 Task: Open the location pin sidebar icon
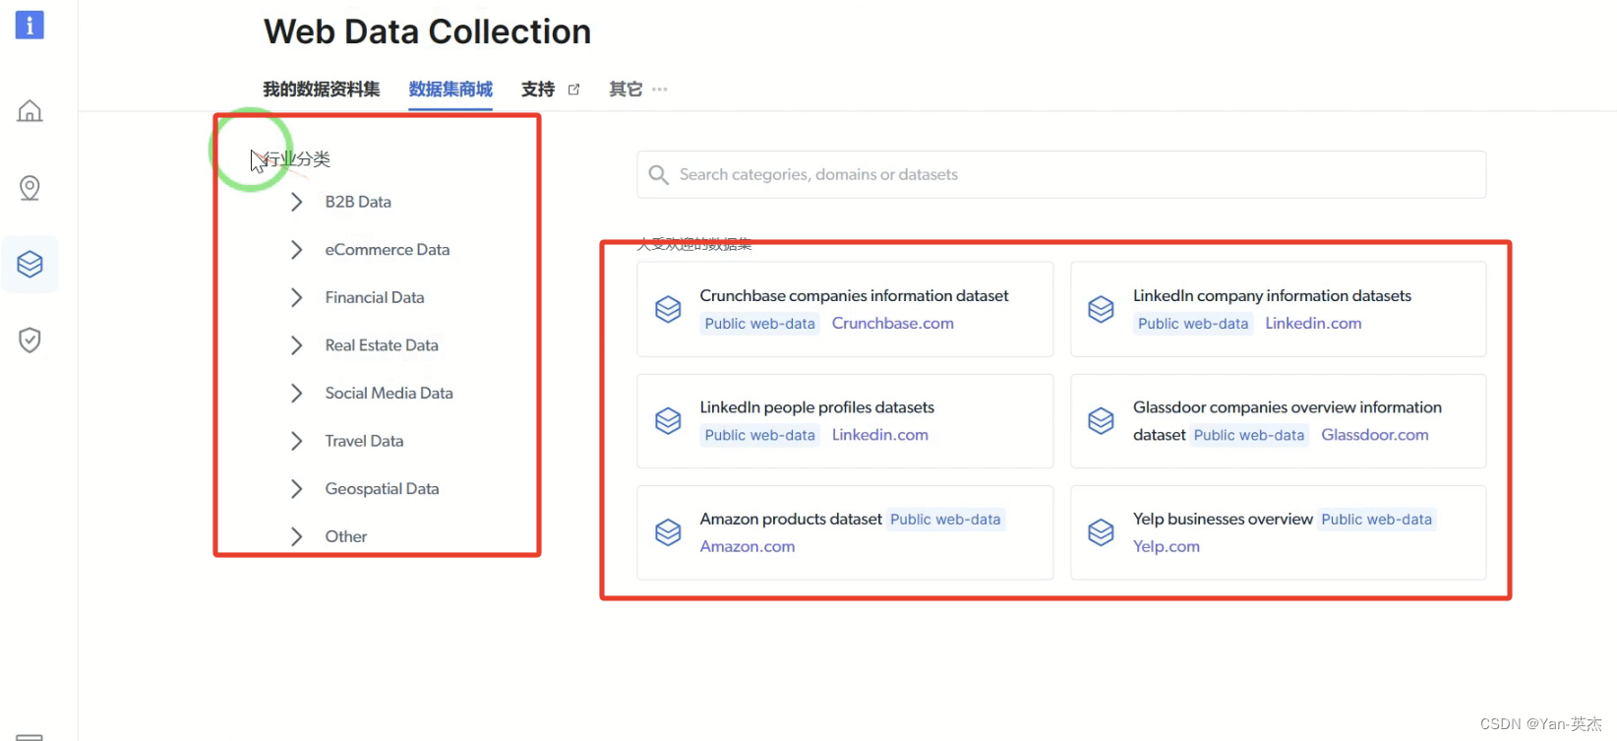click(x=30, y=188)
